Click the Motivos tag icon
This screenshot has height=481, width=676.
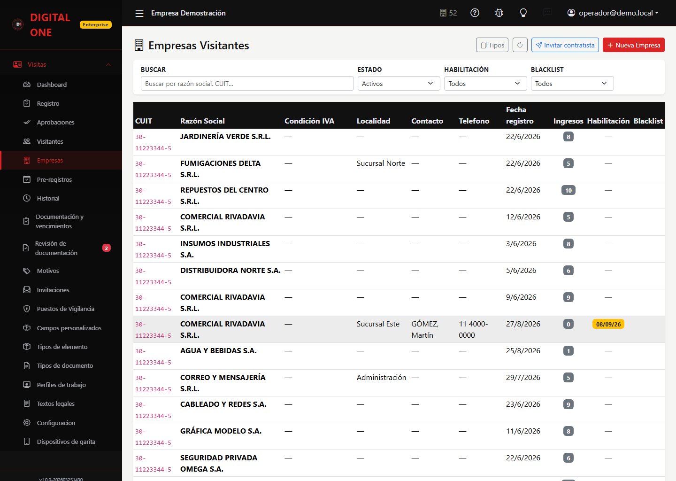[x=27, y=271]
